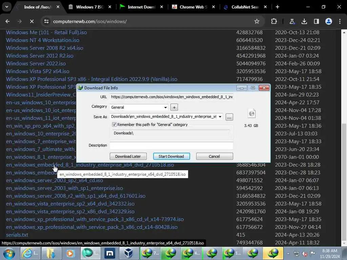Screen dimensions: 347x260
Task: Open Windows Server 2012 R2.iso link
Action: (x=40, y=56)
